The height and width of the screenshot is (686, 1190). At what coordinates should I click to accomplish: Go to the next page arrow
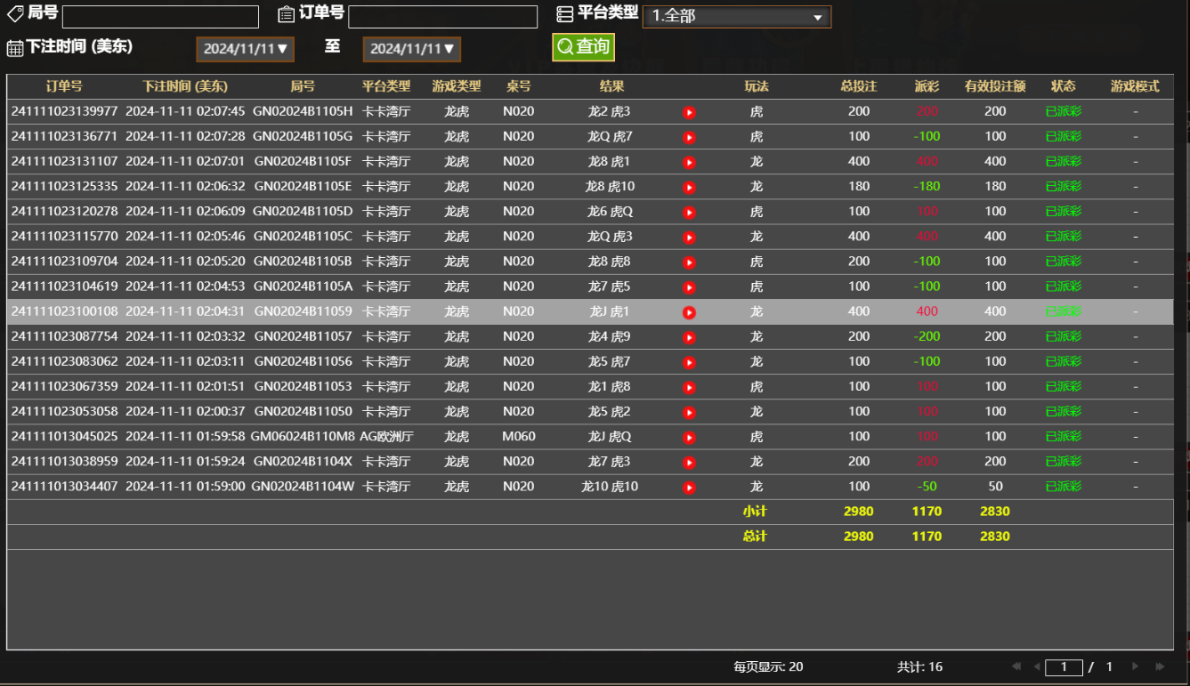point(1135,666)
